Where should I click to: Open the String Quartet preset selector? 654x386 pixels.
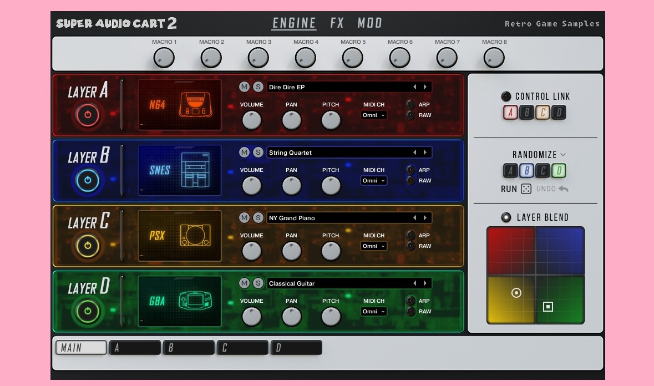(x=338, y=153)
